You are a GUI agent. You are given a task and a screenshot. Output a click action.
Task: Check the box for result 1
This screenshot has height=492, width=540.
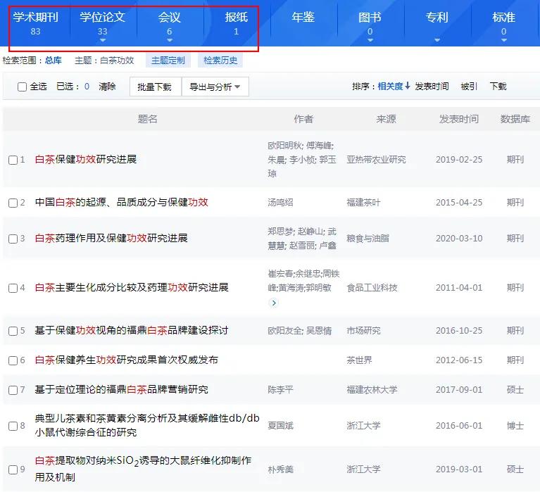[x=13, y=160]
